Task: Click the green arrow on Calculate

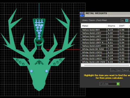Action: (118, 84)
